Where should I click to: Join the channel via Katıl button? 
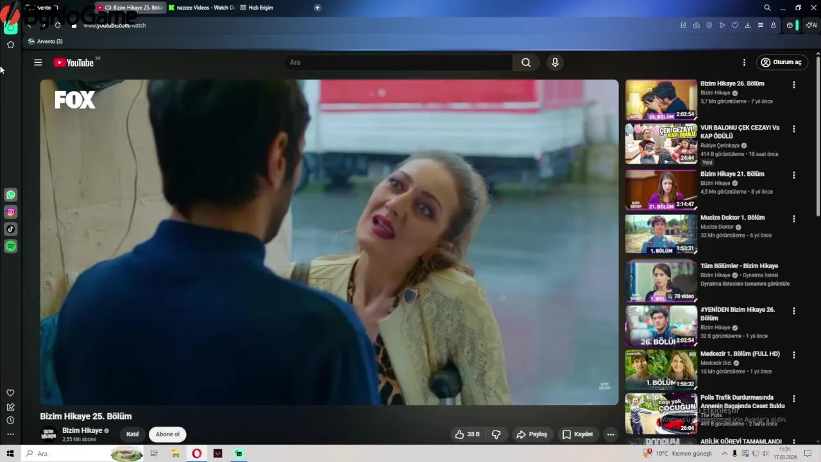[x=132, y=434]
